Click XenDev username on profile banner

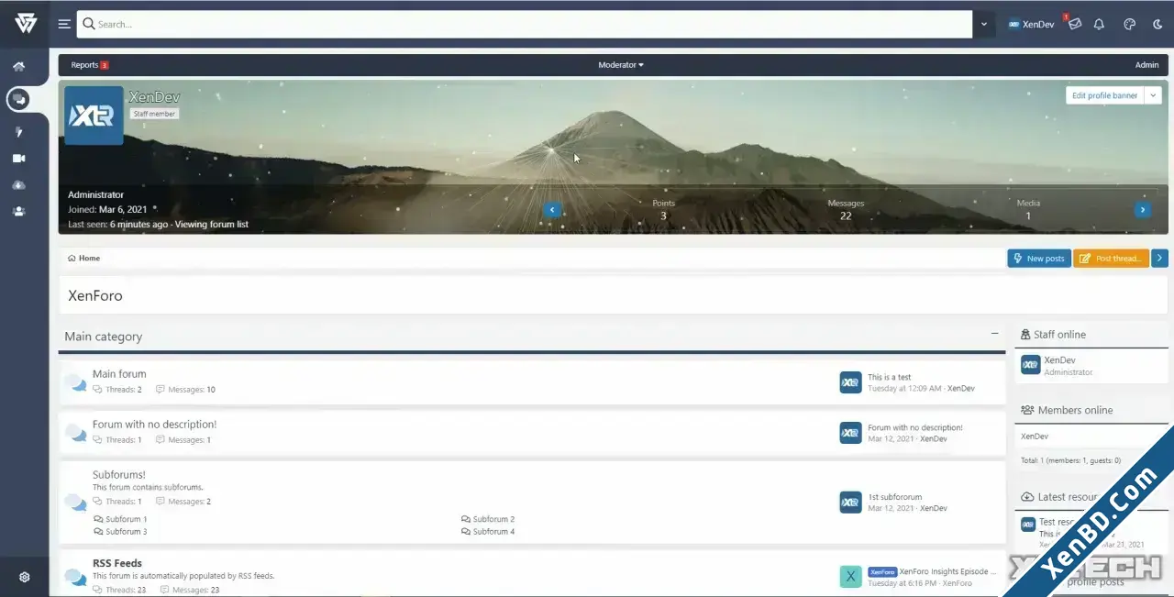[154, 96]
